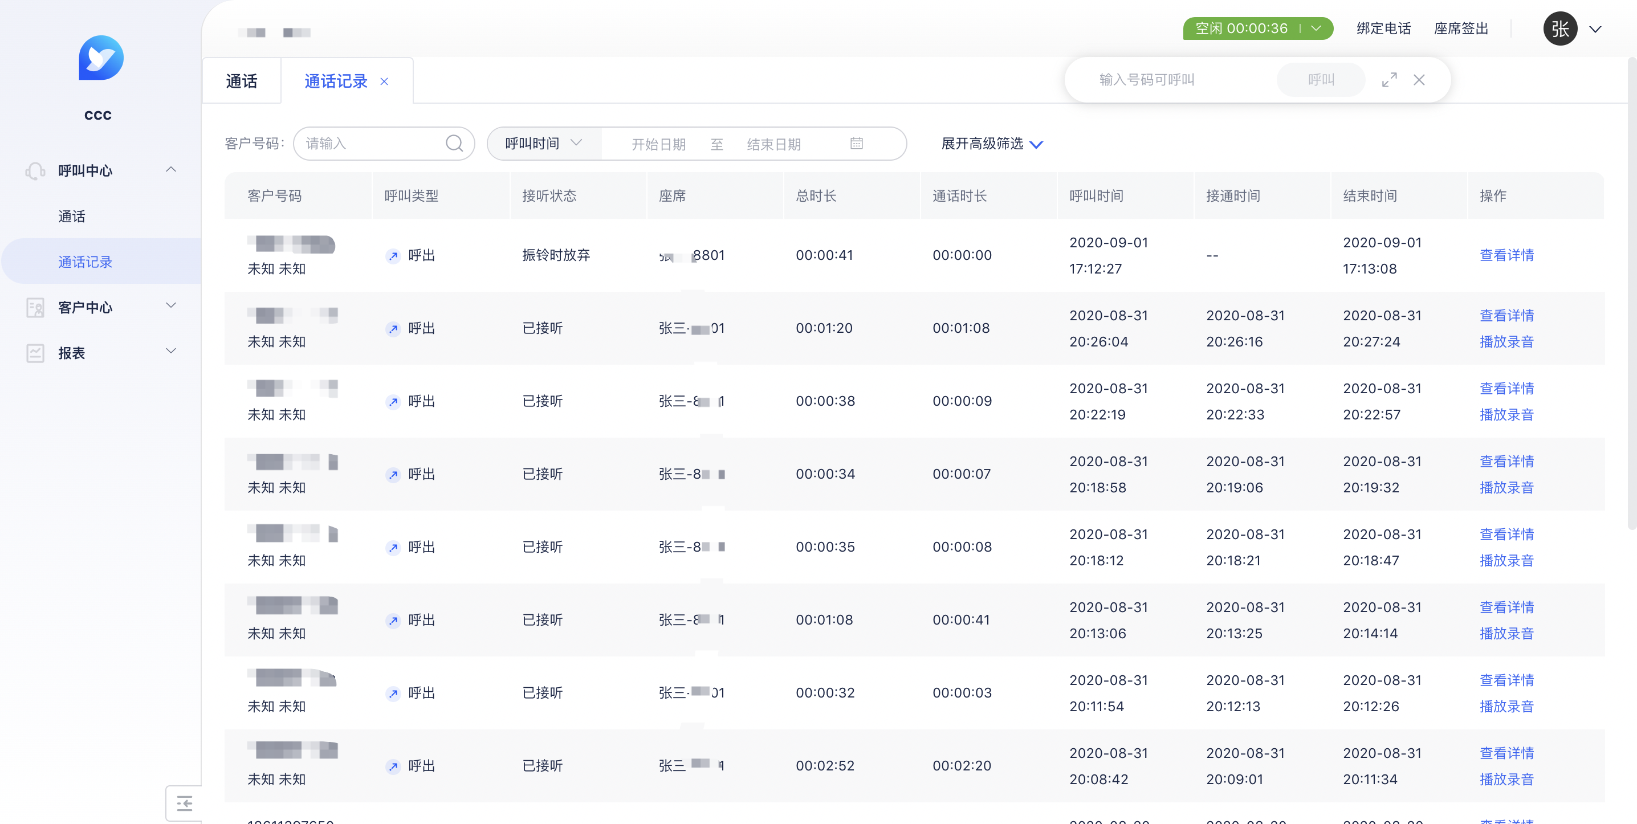Expand the 报表 menu group
The image size is (1637, 824).
171,352
